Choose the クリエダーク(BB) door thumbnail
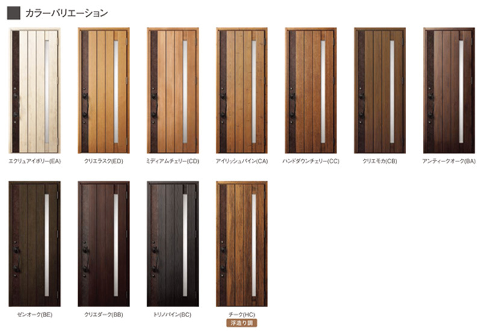 (104, 244)
